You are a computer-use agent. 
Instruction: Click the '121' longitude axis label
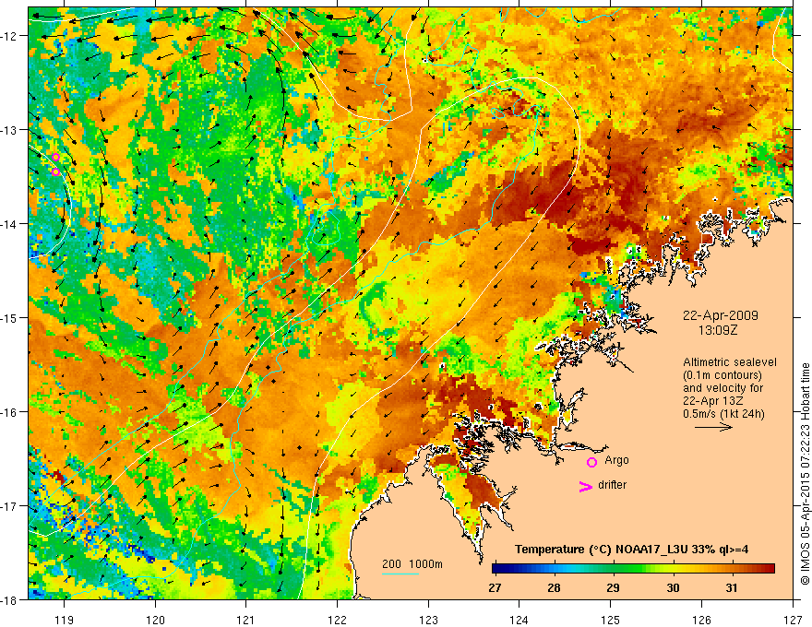click(246, 620)
